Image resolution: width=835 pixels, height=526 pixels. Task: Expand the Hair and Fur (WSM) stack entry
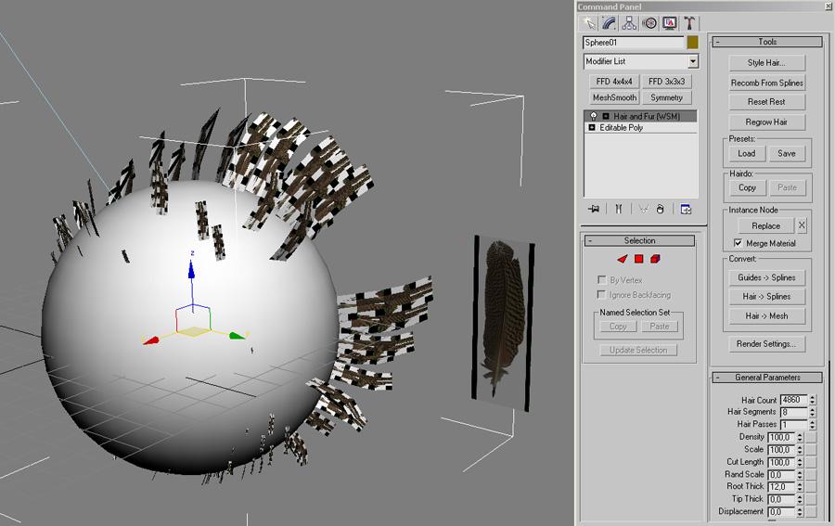(606, 116)
